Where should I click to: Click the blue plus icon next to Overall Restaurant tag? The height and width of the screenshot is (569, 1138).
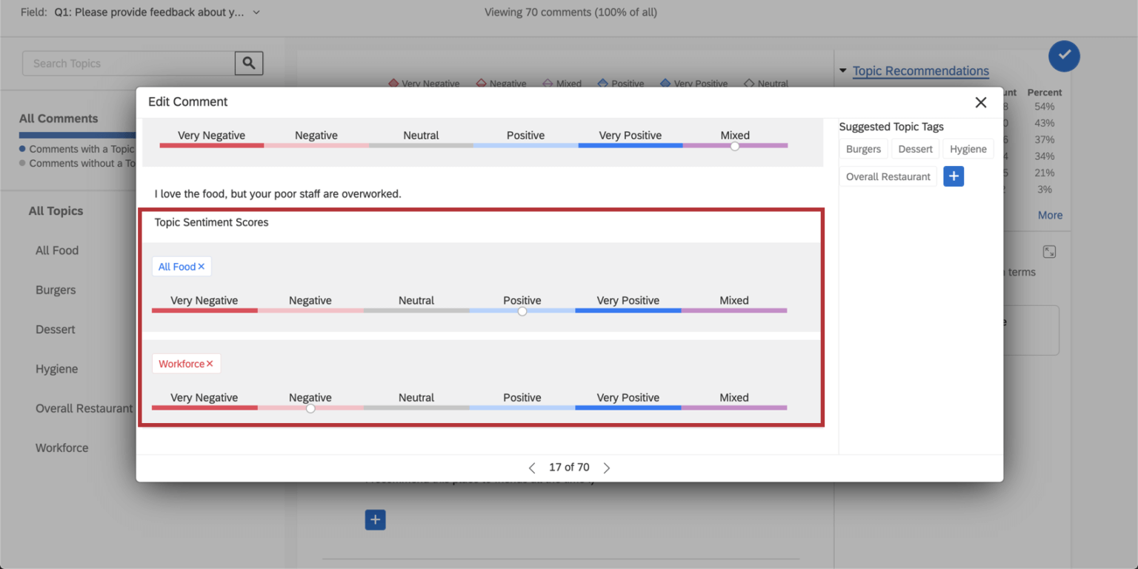coord(954,176)
